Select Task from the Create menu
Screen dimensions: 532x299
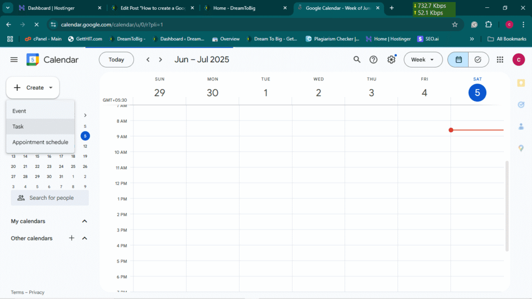18,127
